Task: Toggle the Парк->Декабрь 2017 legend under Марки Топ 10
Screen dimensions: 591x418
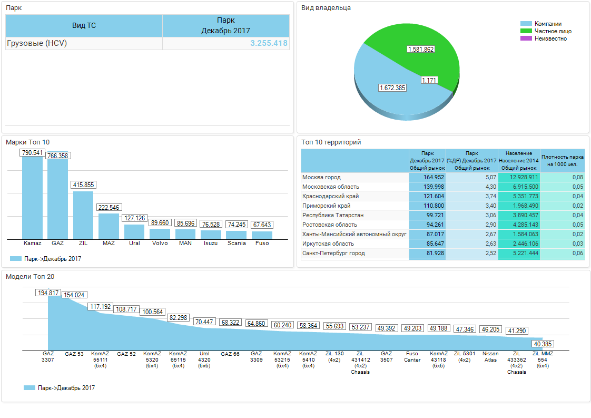Action: click(x=45, y=259)
